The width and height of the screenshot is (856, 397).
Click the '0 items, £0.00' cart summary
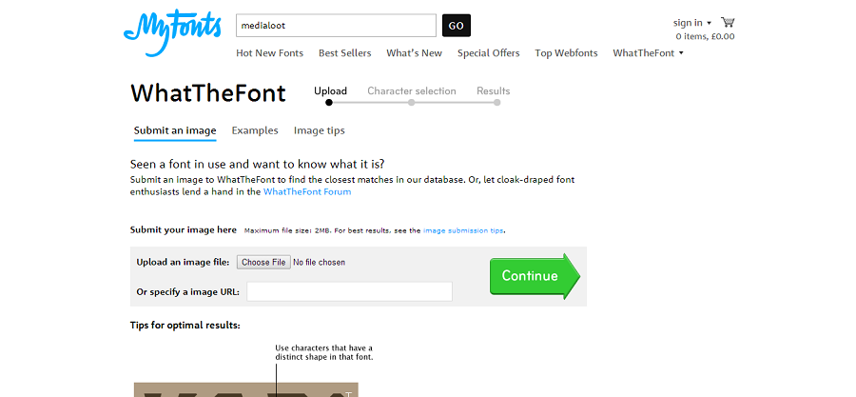(706, 36)
